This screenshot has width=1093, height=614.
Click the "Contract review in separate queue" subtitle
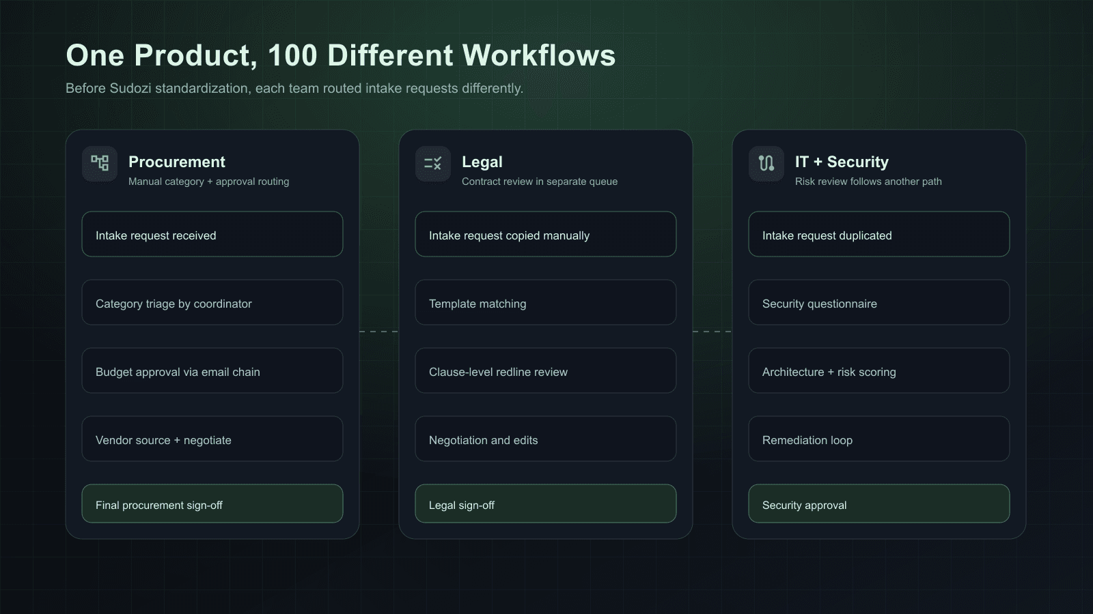point(540,181)
